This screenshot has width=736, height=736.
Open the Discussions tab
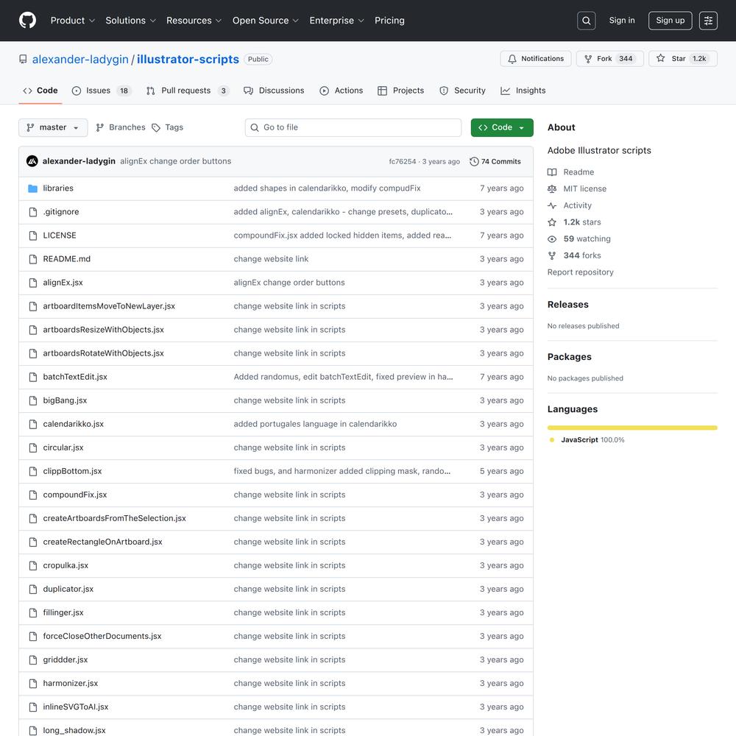274,91
